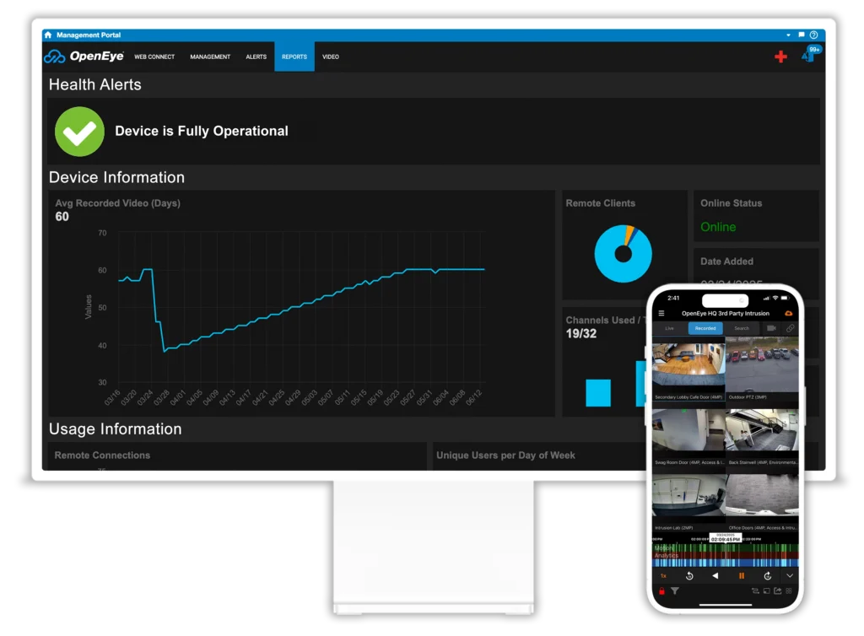This screenshot has height=636, width=864.
Task: Click the Management Portal home icon
Action: tap(48, 35)
